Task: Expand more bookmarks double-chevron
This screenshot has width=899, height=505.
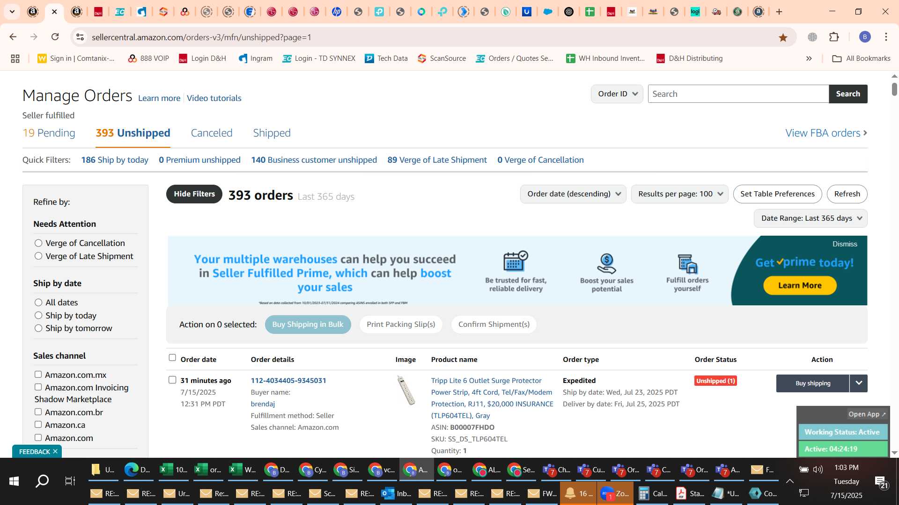Action: (x=809, y=58)
